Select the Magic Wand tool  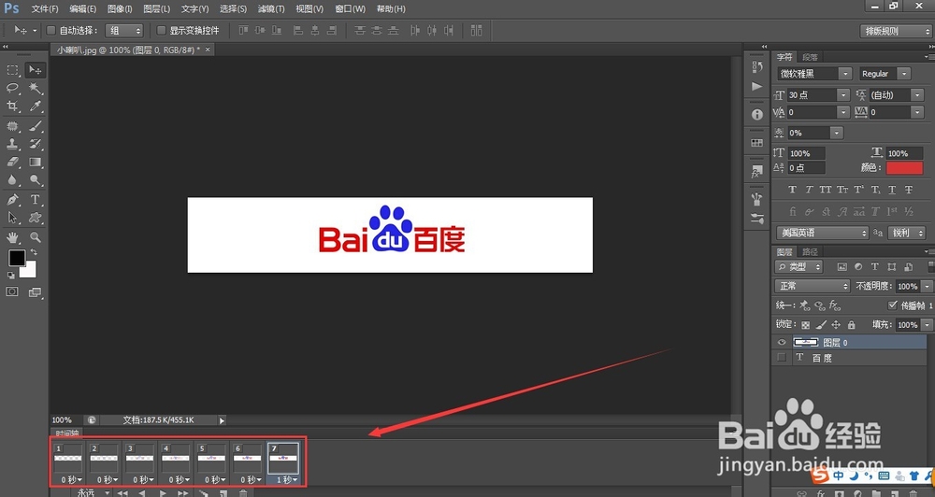click(x=36, y=88)
